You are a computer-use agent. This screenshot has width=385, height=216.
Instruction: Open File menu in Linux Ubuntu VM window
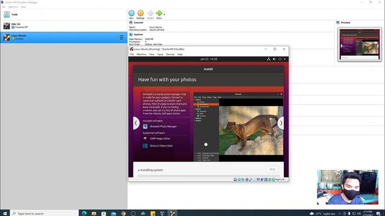(x=132, y=55)
